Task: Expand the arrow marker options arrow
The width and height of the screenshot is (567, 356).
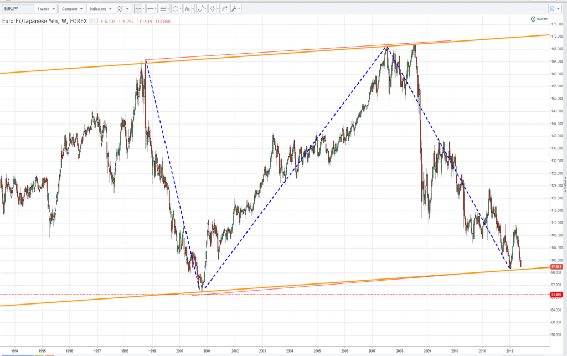Action: (218, 9)
